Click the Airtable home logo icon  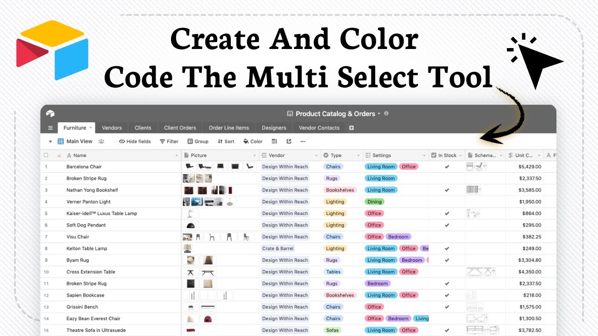coord(50,113)
